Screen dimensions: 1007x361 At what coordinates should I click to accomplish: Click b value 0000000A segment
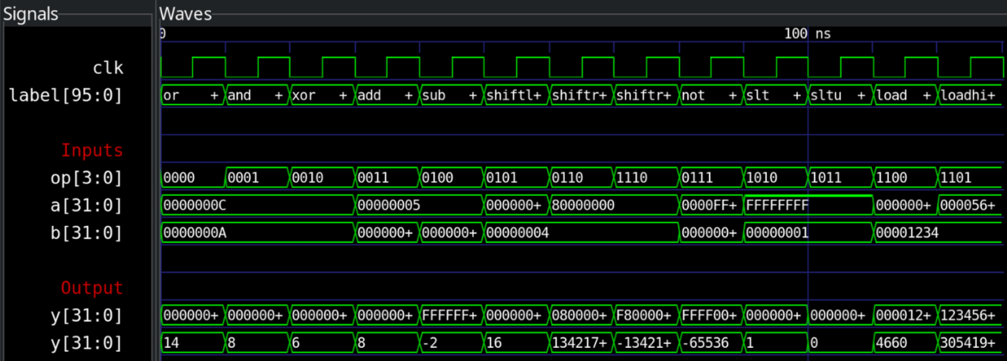click(258, 233)
